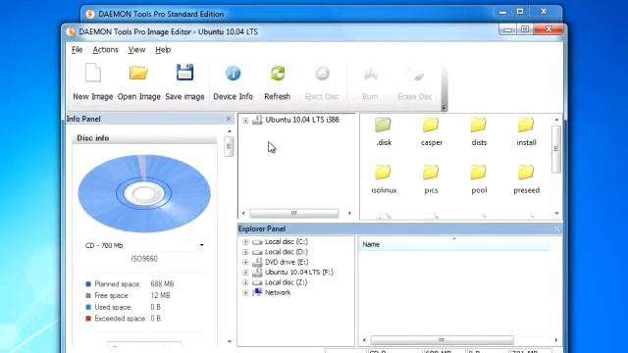Select Ubuntu 10.04 LTS (F:) drive

[298, 273]
